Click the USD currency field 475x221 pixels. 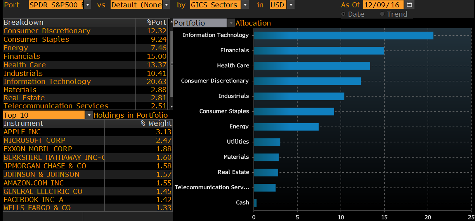[x=278, y=5]
